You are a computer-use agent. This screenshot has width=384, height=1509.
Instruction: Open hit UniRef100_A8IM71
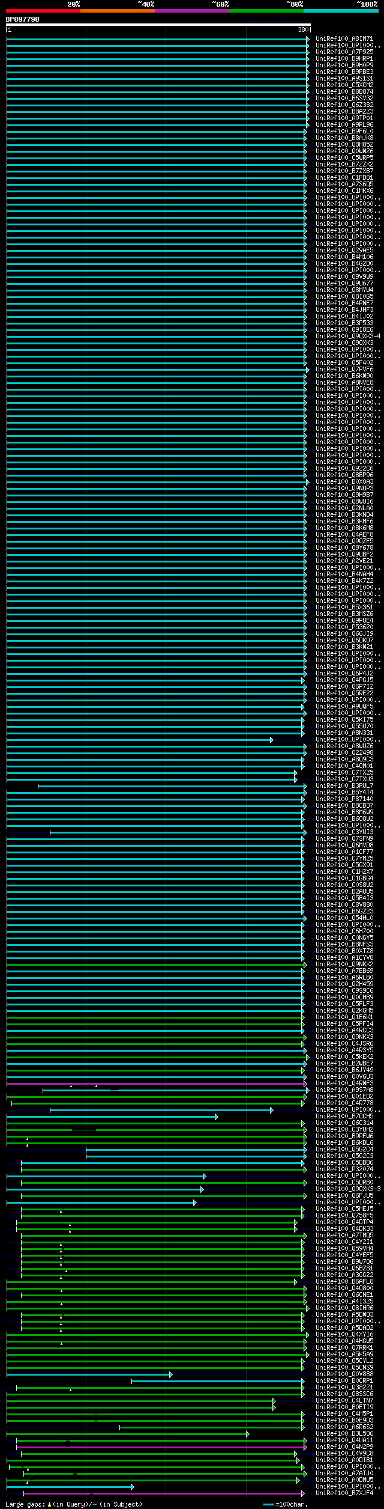click(344, 39)
